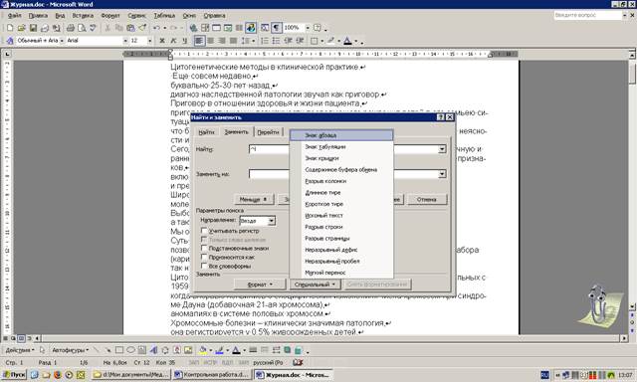Open the style 'Обычный + Arial' dropdown
Image resolution: width=637 pixels, height=382 pixels.
(62, 41)
